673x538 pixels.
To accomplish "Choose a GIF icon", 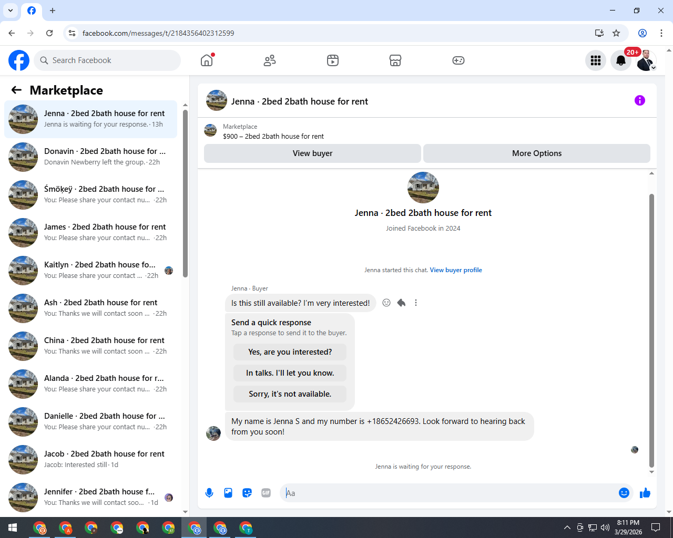I will (266, 493).
